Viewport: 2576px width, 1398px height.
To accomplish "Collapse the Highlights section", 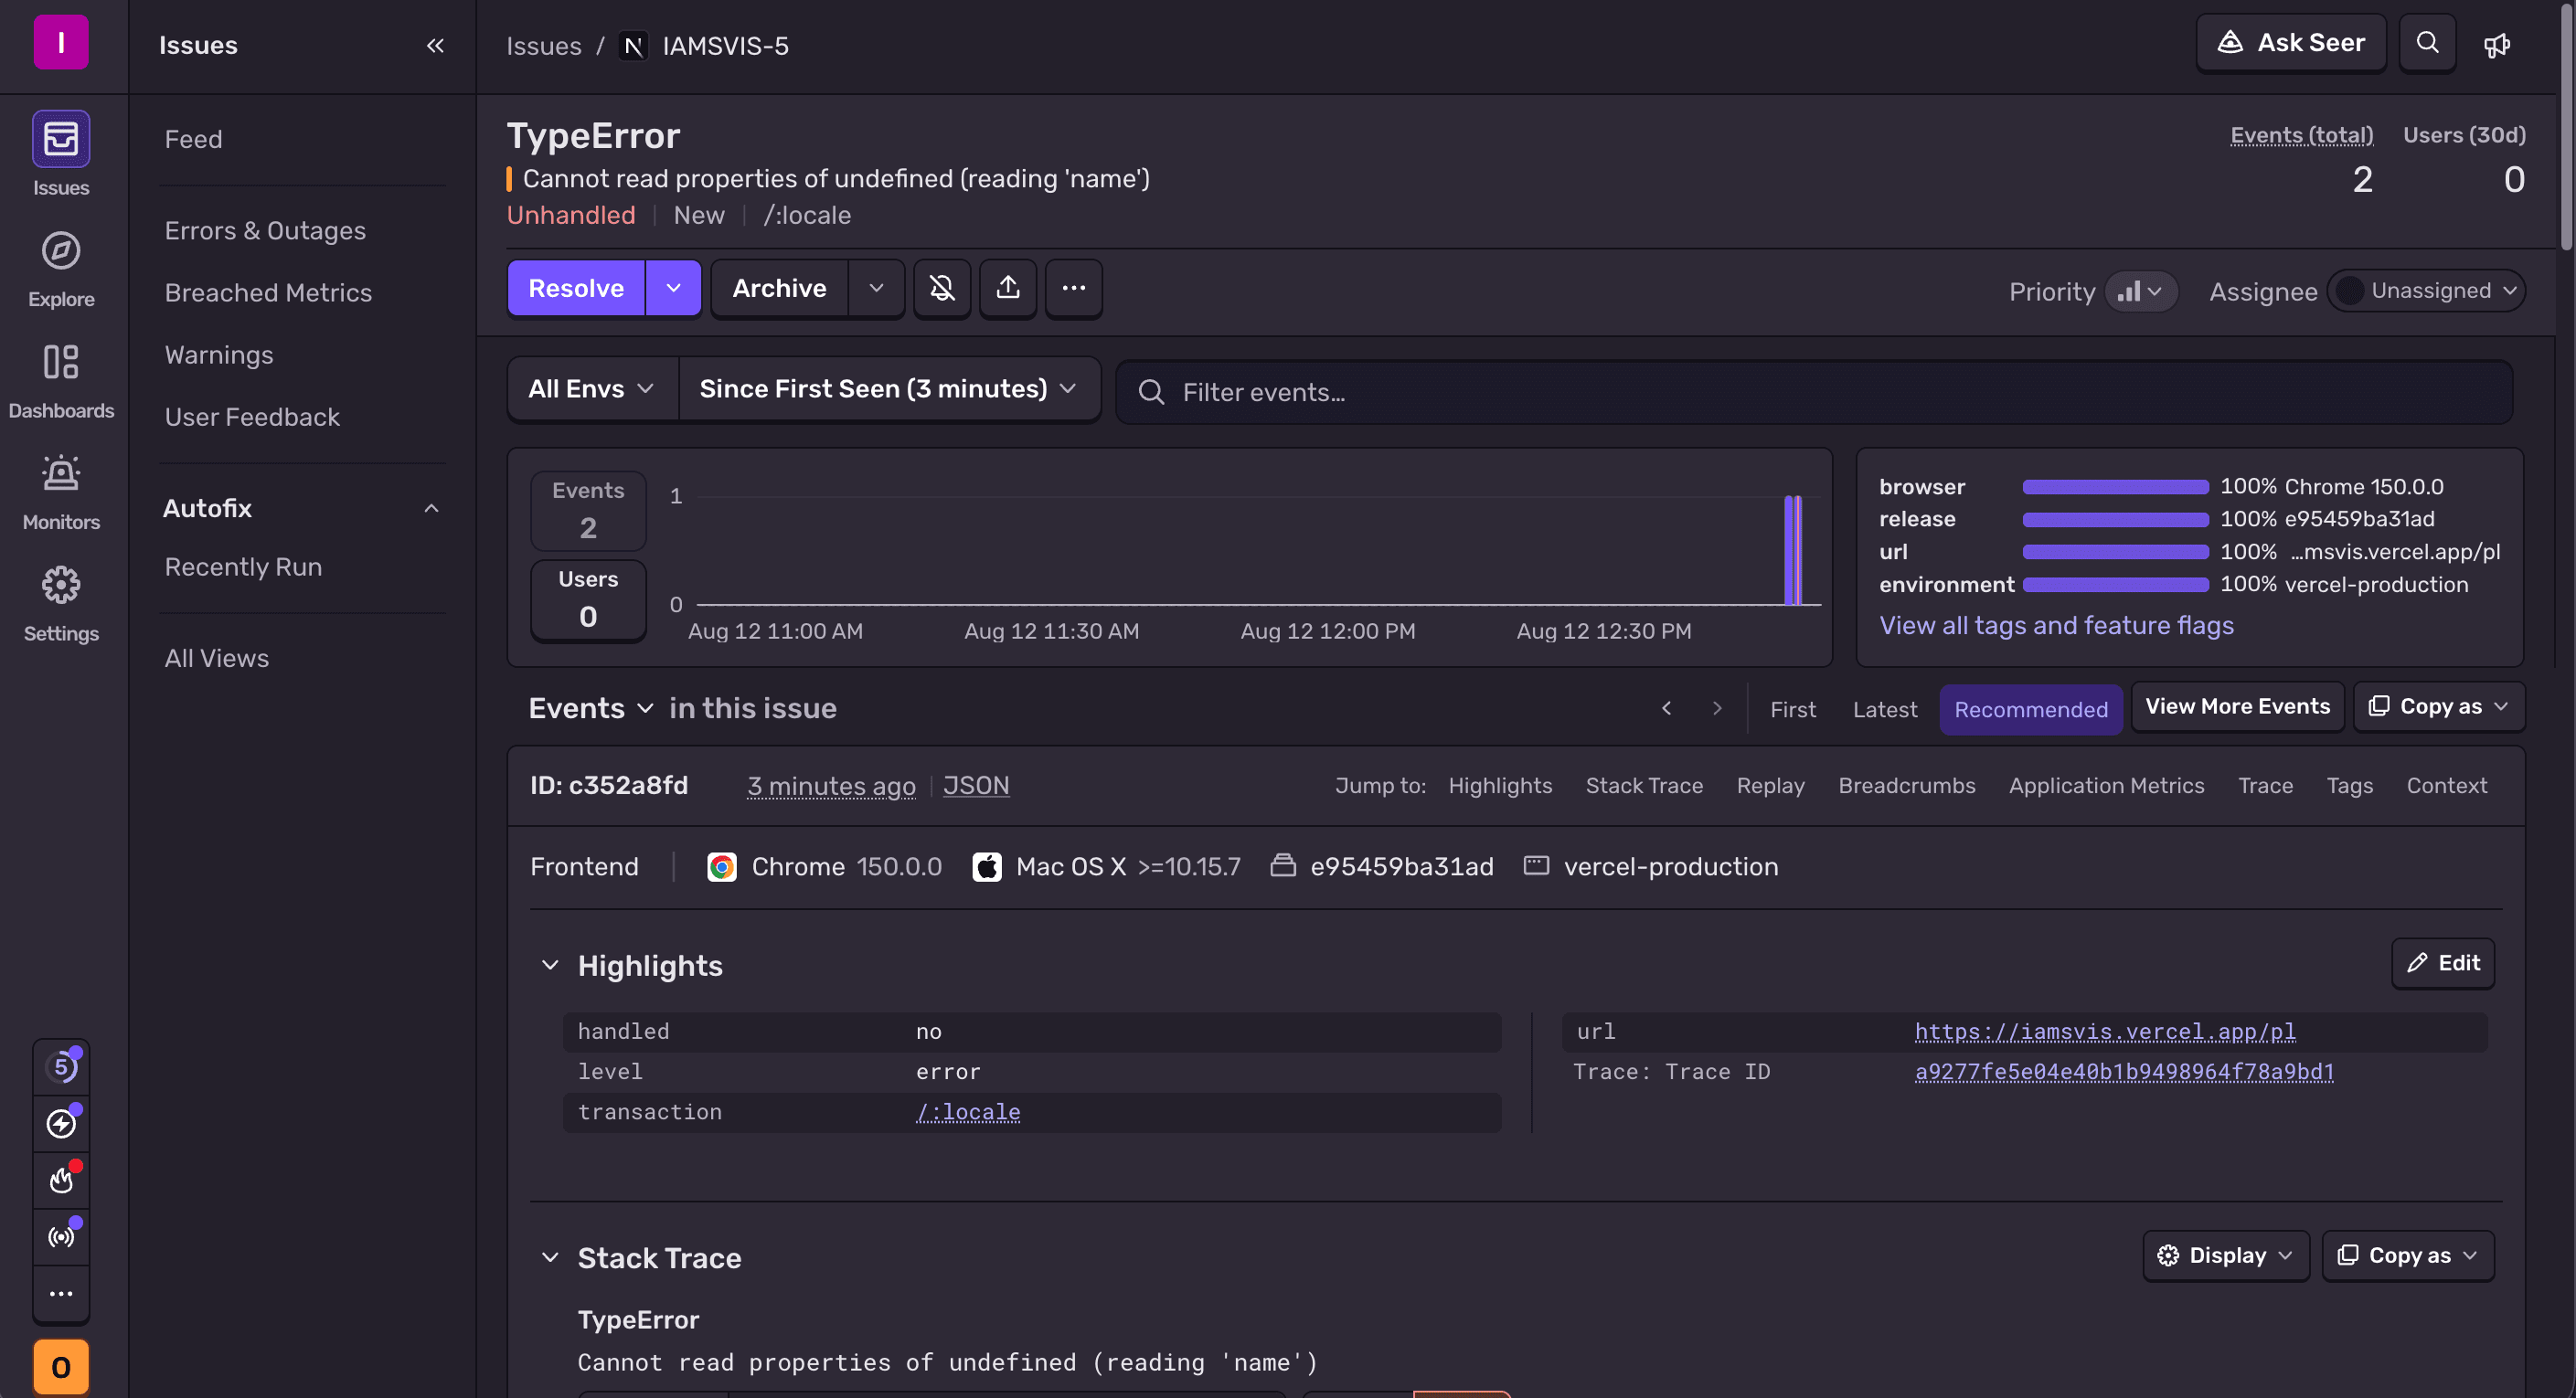I will pyautogui.click(x=550, y=965).
